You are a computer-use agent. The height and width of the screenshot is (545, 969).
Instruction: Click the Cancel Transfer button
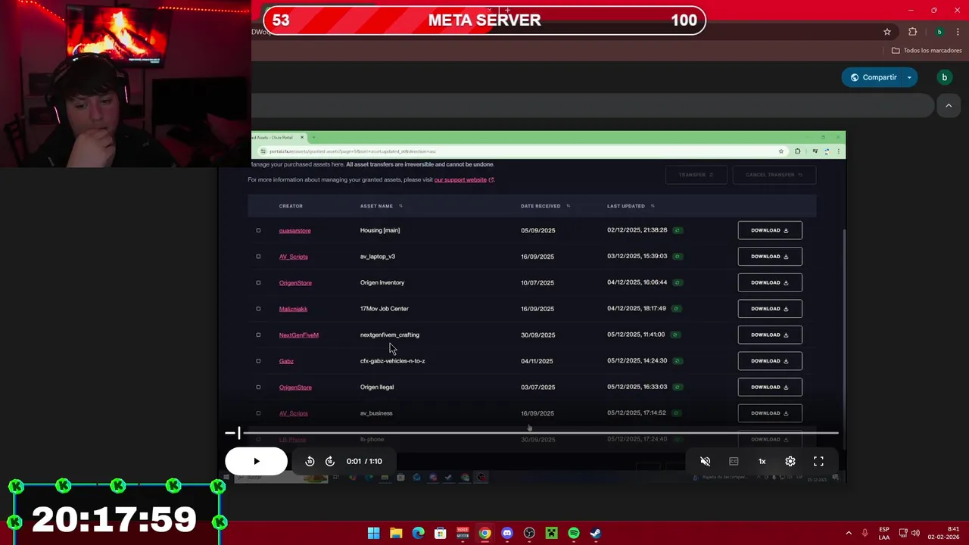point(774,175)
